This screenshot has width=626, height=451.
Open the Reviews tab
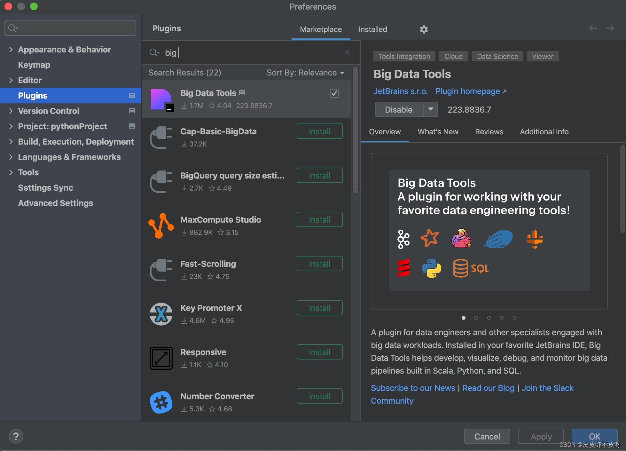489,132
